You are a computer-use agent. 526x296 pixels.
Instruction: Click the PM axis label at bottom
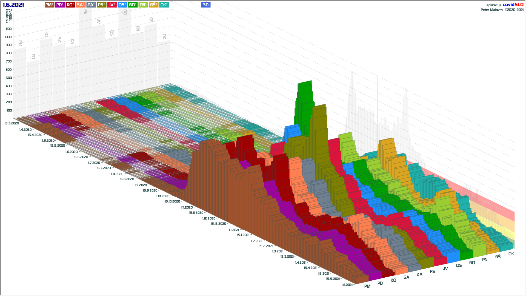pos(367,286)
